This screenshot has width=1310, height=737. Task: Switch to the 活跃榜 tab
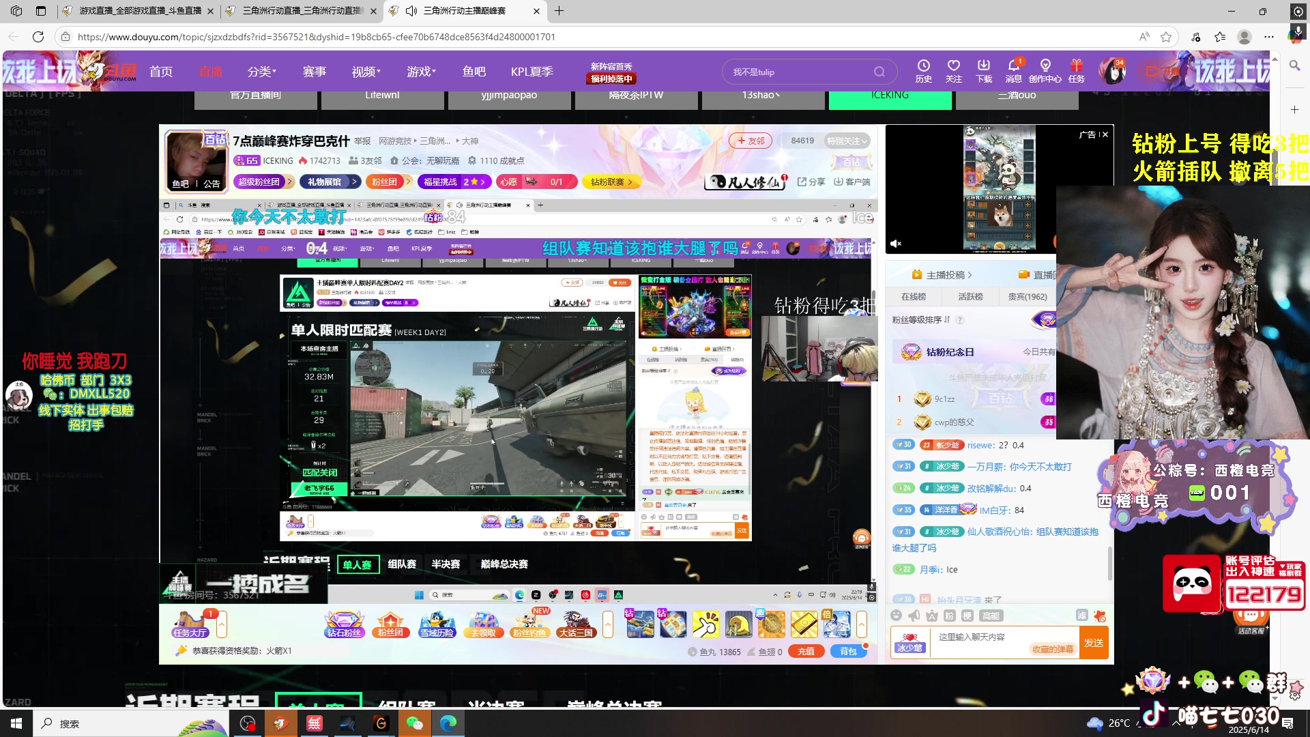970,296
